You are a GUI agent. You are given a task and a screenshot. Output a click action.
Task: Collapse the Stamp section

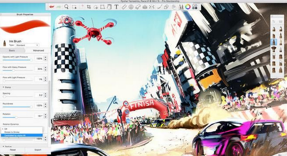tap(3, 87)
